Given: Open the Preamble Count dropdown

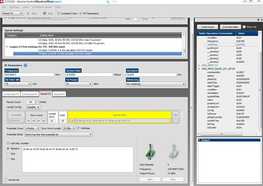Looking at the screenshot, I should [32, 128].
